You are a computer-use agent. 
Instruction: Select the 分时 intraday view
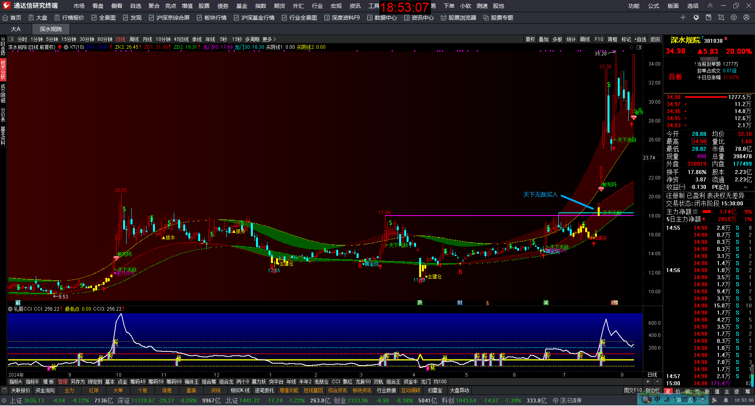pyautogui.click(x=22, y=39)
